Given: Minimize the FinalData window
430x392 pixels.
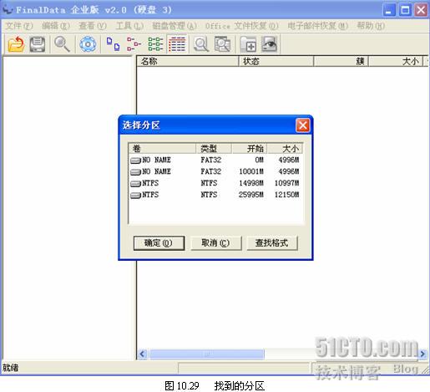Looking at the screenshot, I should point(389,10).
